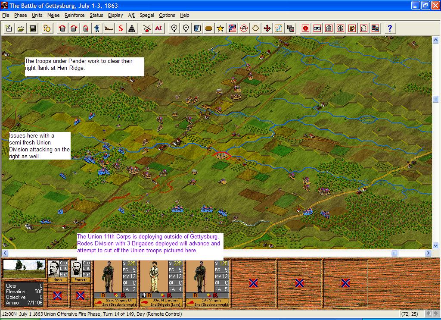Open the Melee menu

[x=53, y=15]
